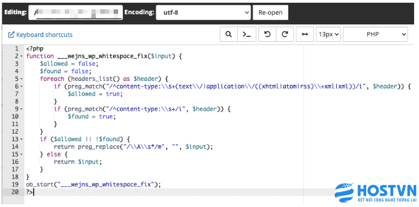Image resolution: width=419 pixels, height=207 pixels.
Task: Click 'return $input;' on line 16
Action: point(78,162)
